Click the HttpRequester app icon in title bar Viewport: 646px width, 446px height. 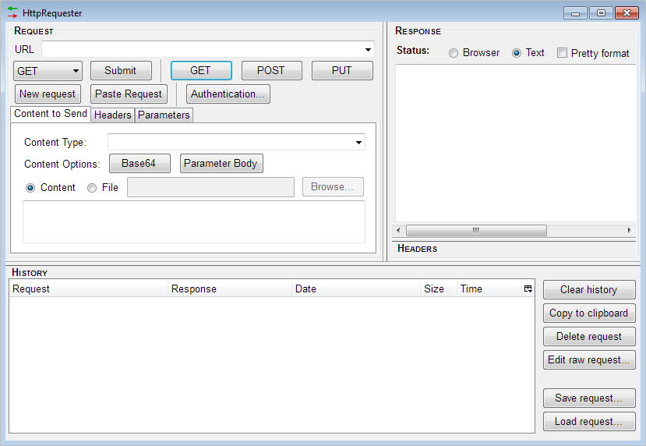[12, 12]
